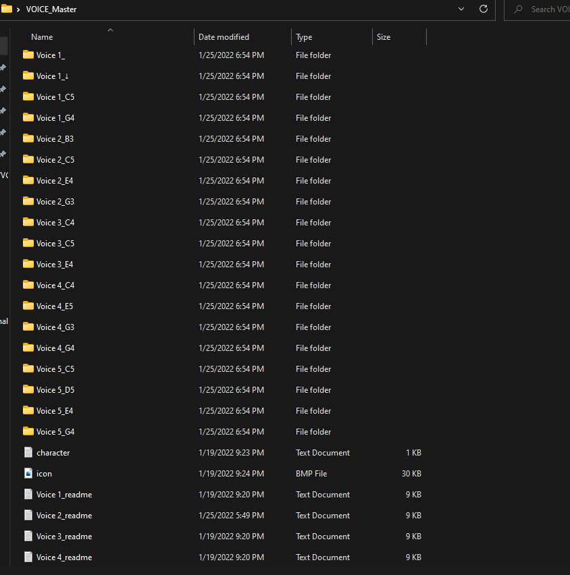Select the character file name
Screen dimensions: 570x575
[53, 453]
